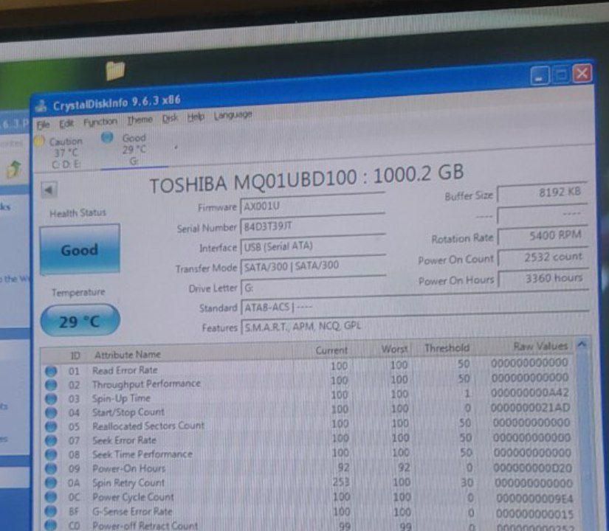
Task: Click the green up arrow icon in left window
Action: (x=15, y=168)
